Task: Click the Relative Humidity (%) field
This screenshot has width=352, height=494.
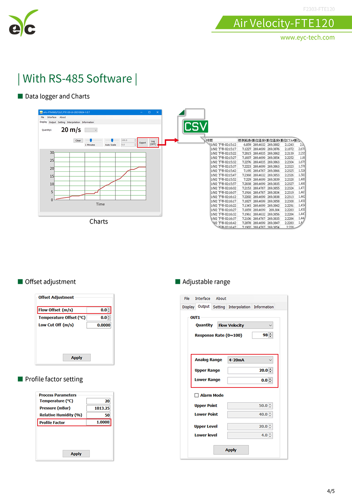Action: (98, 415)
